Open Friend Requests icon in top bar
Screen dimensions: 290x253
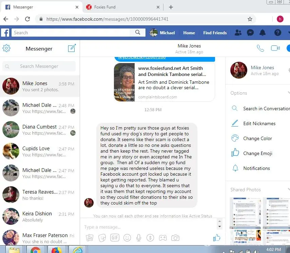[238, 33]
